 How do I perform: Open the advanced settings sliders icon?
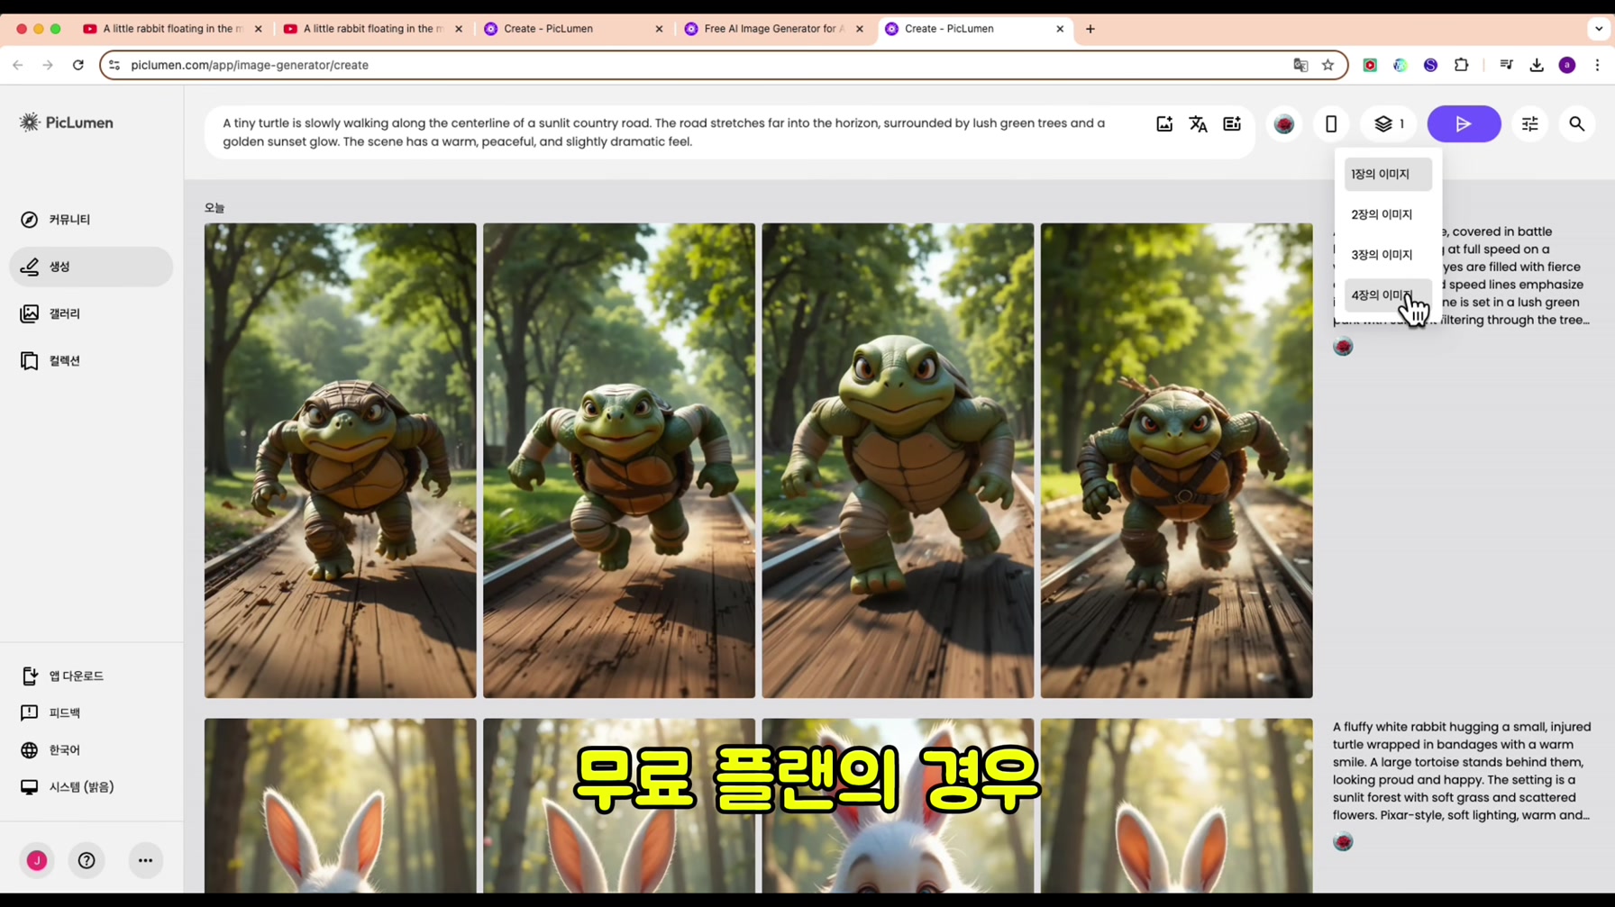click(x=1530, y=124)
